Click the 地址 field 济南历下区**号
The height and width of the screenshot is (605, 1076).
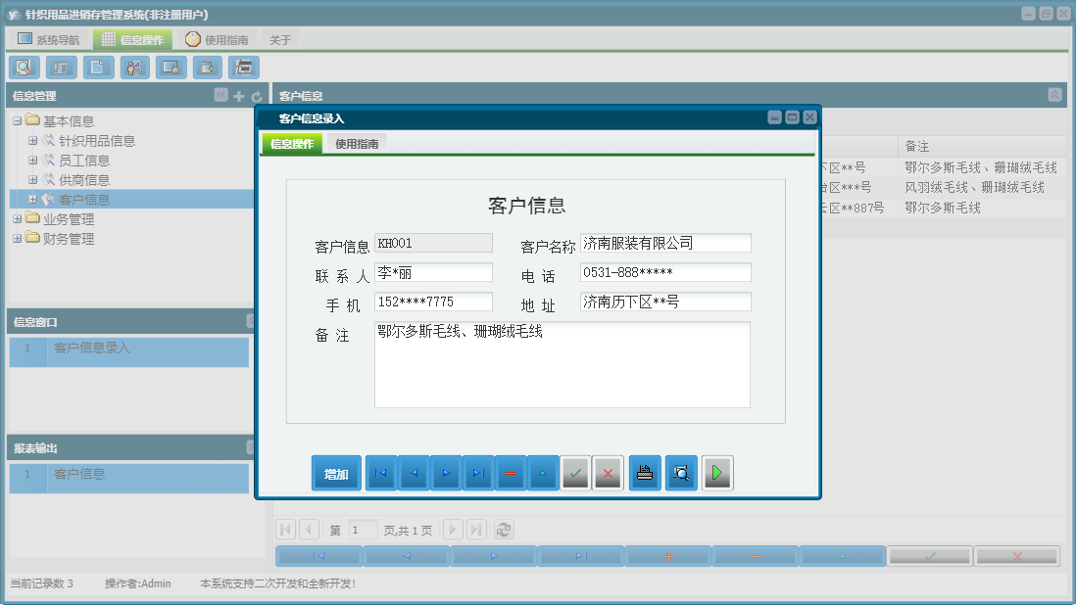pos(665,302)
